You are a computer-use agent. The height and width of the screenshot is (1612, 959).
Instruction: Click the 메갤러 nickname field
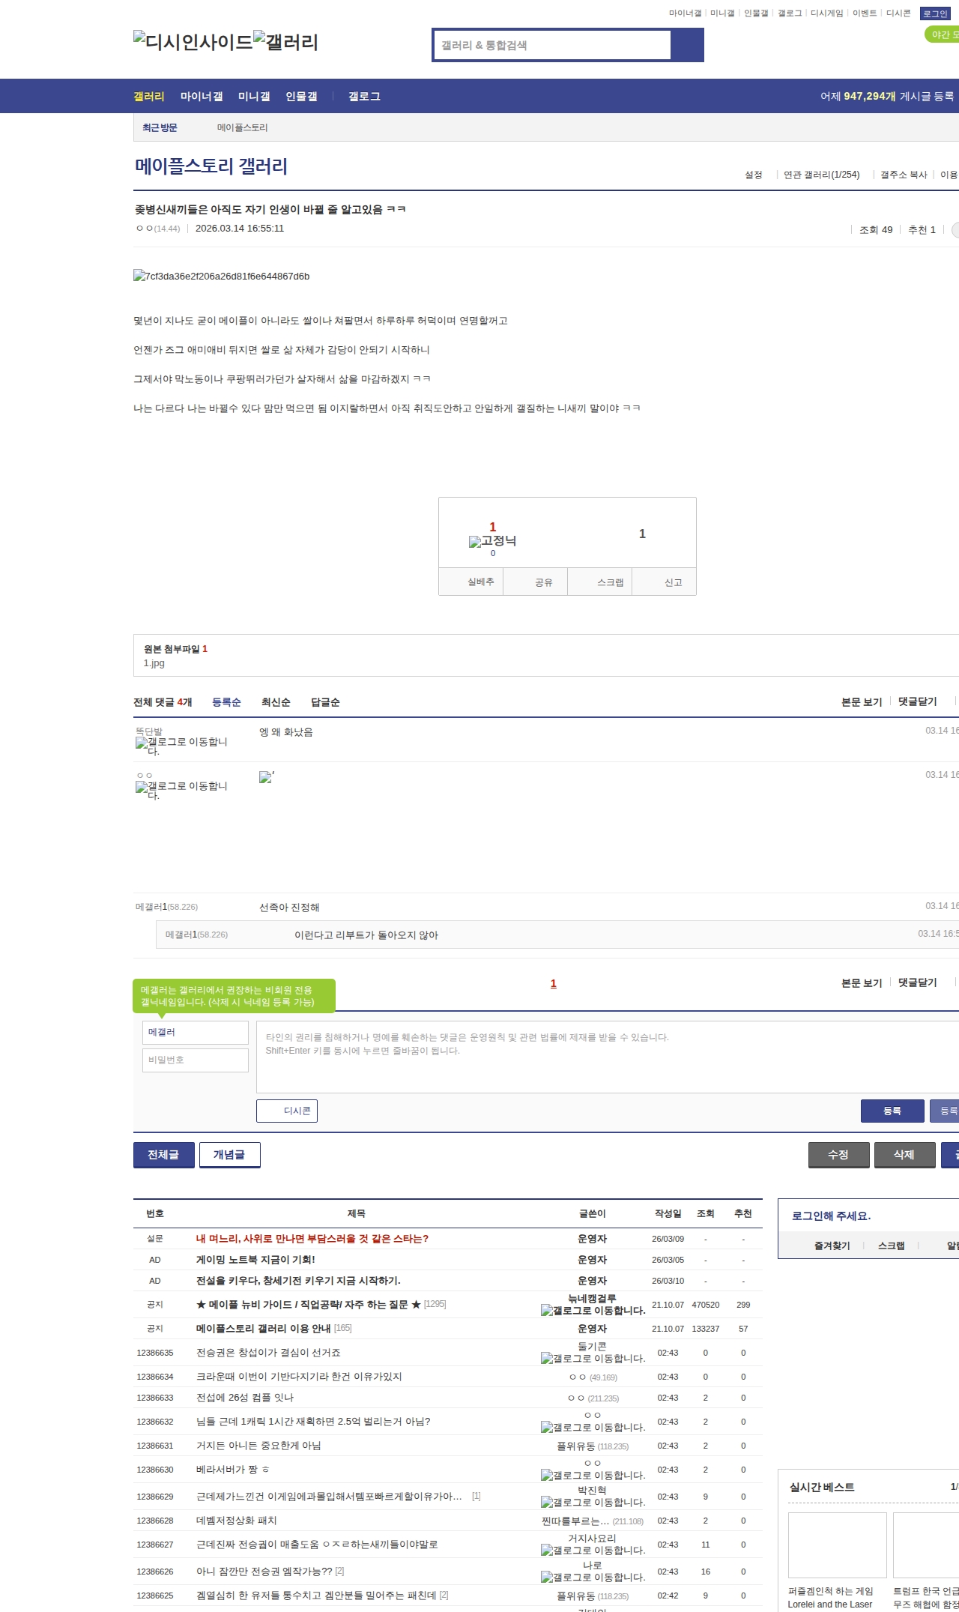tap(196, 1033)
